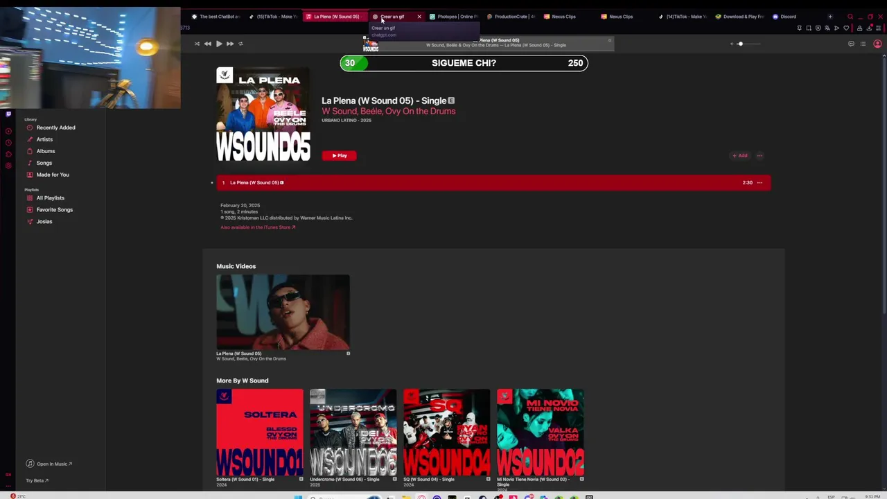
Task: Open the Undercromo (W Sound 06) album
Action: tap(353, 432)
